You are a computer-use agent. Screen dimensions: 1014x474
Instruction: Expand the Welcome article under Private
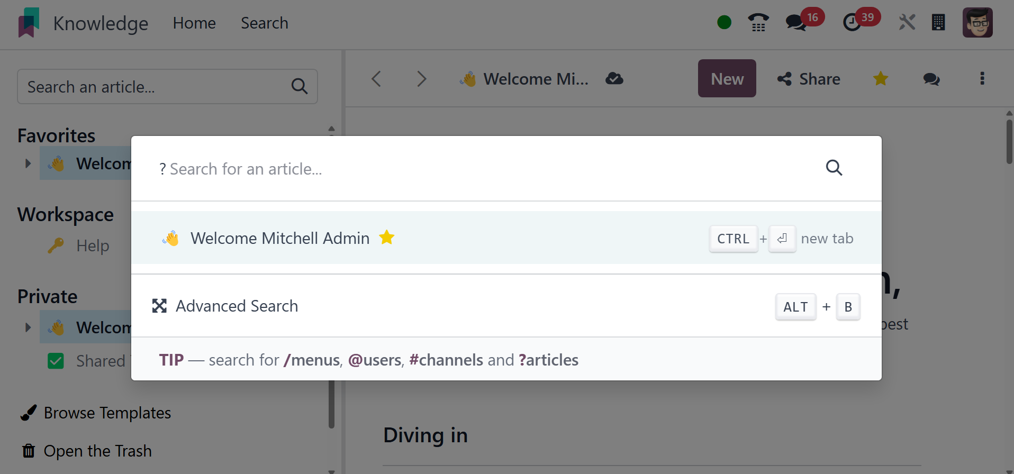28,327
